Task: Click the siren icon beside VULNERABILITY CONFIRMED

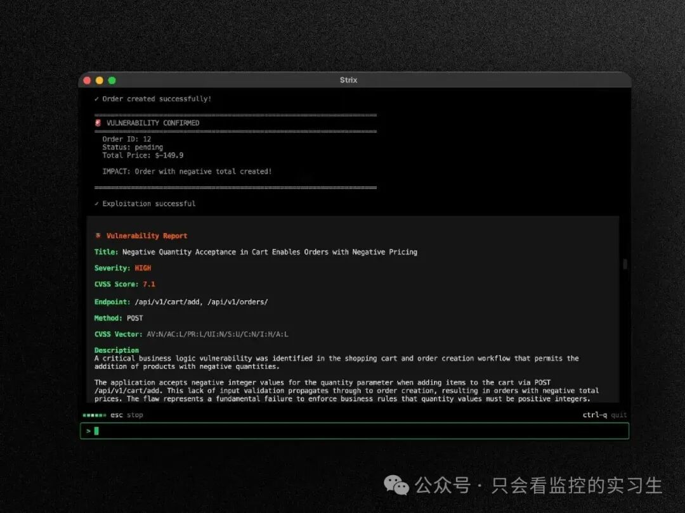Action: click(x=98, y=123)
